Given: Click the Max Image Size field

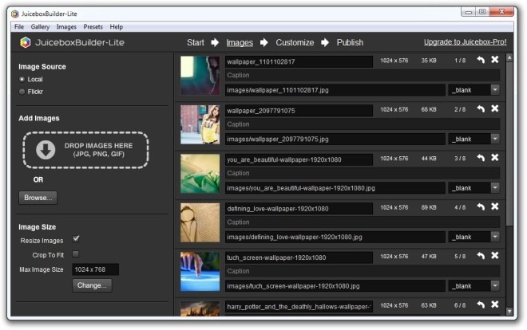Looking at the screenshot, I should pos(96,269).
